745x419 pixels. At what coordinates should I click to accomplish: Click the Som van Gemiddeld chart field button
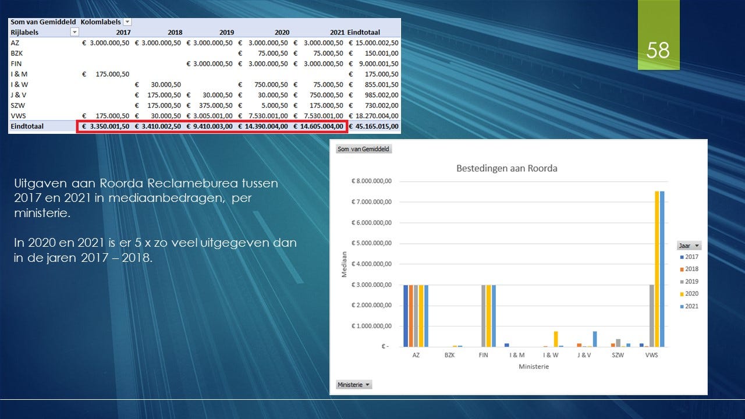(364, 149)
